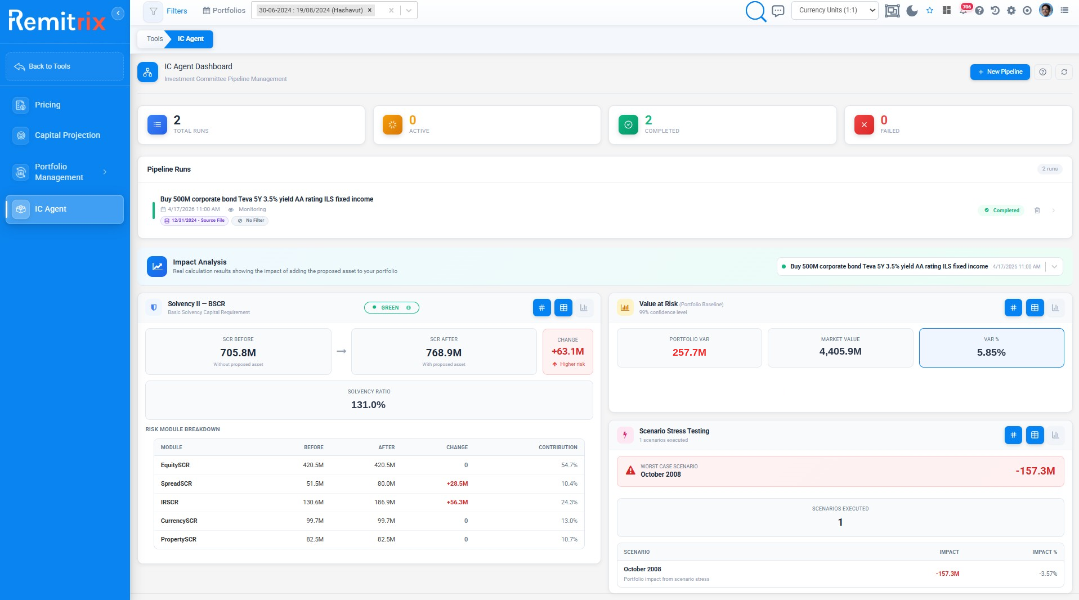1079x600 pixels.
Task: Open the history clock icon
Action: (995, 11)
